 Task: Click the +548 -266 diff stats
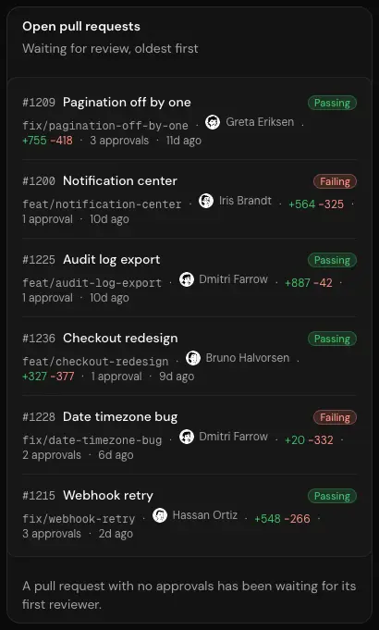(282, 519)
